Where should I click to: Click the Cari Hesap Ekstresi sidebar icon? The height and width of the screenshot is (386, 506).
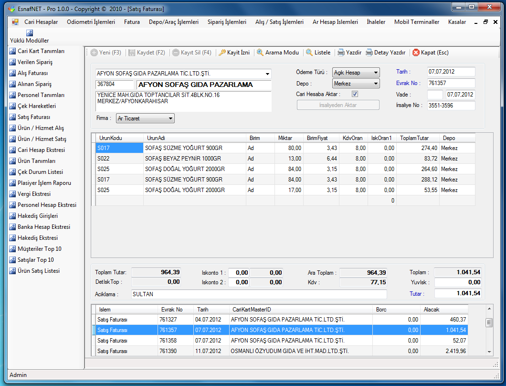(x=12, y=150)
